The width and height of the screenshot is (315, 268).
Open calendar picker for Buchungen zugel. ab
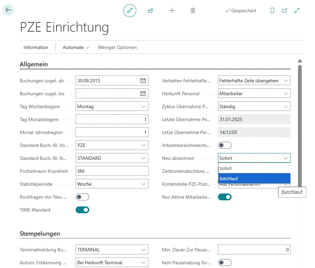point(143,80)
